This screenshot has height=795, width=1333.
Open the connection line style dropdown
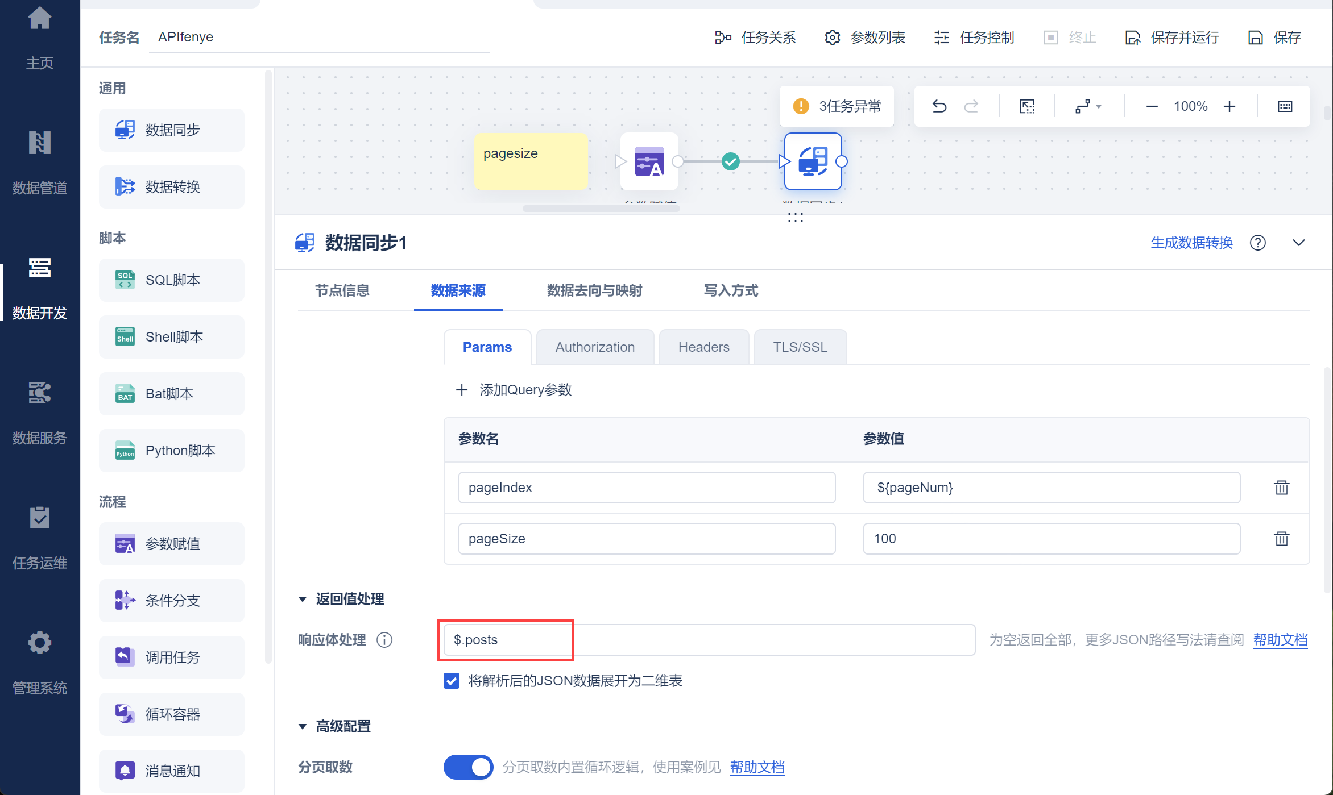point(1088,106)
